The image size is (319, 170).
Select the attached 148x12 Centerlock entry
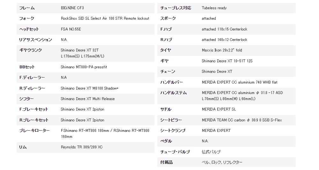[x=224, y=40]
